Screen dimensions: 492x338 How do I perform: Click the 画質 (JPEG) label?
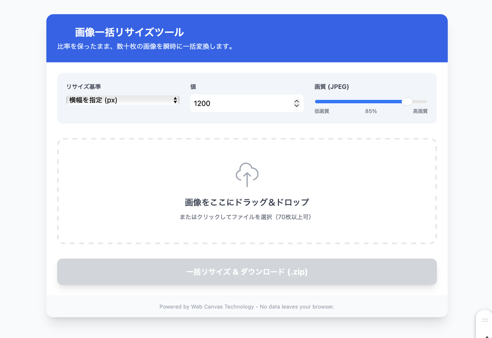pyautogui.click(x=331, y=87)
